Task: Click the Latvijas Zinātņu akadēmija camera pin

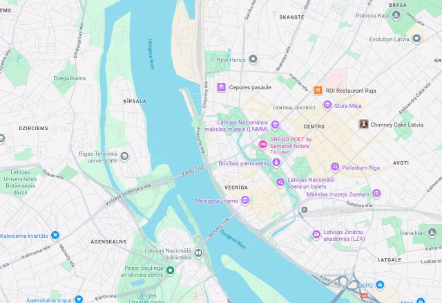Action: [x=316, y=235]
